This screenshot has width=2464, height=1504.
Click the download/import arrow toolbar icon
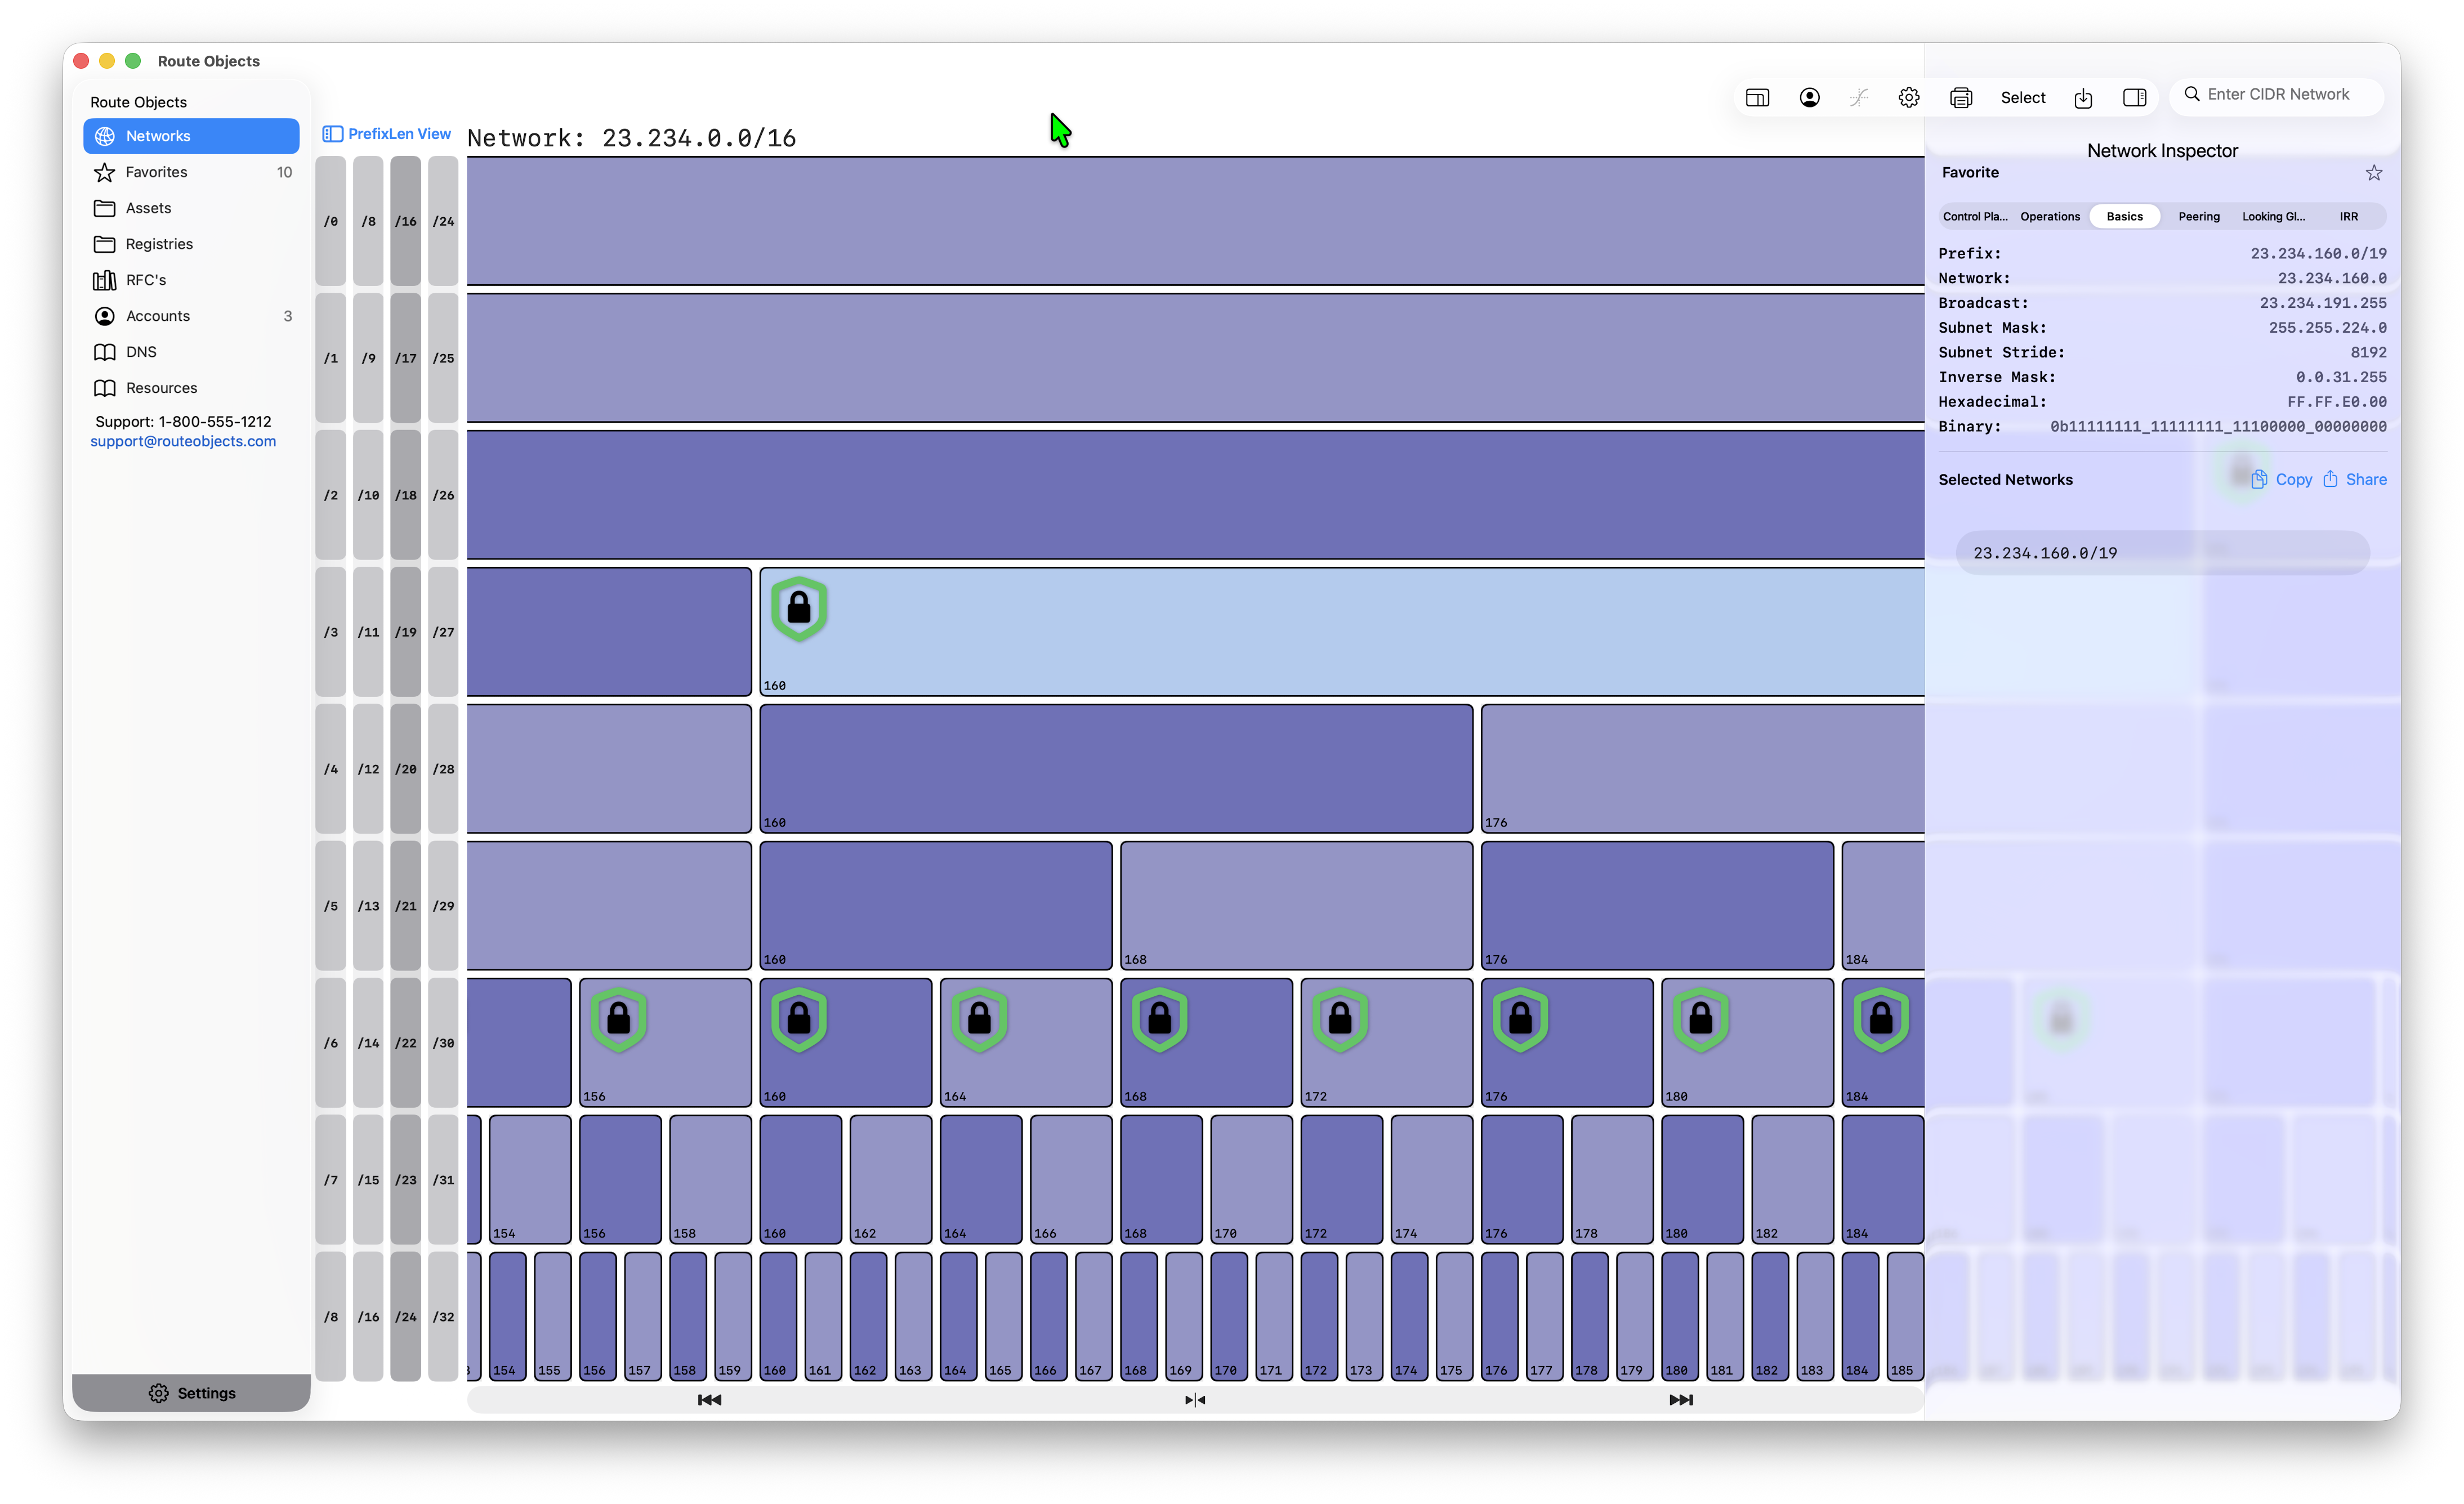(2083, 97)
